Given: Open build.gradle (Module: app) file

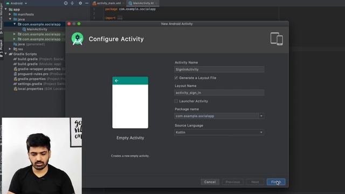Looking at the screenshot, I should point(37,64).
